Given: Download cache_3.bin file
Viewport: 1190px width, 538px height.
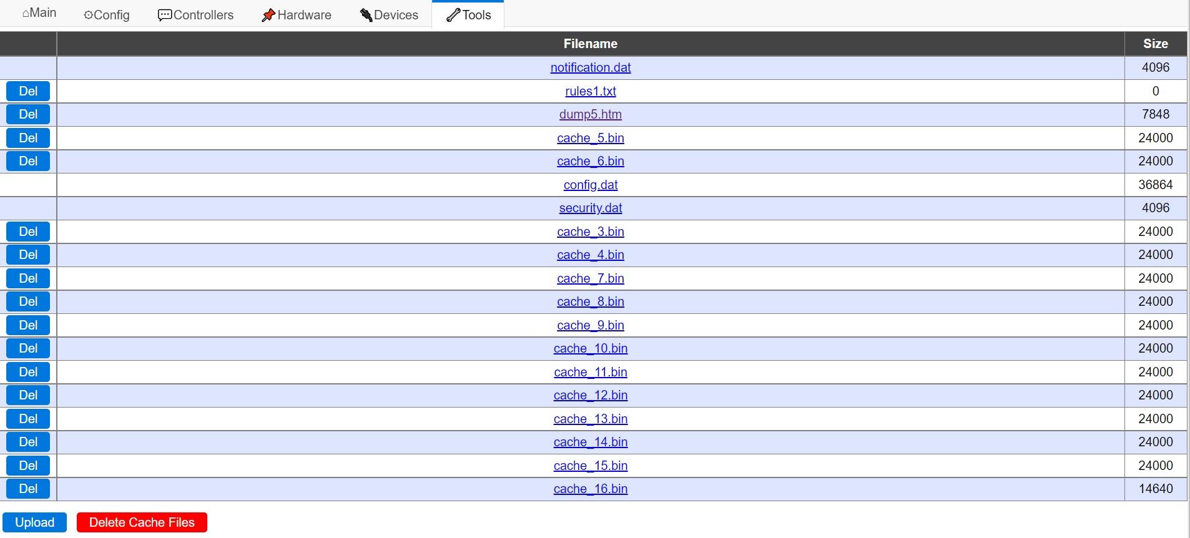Looking at the screenshot, I should [591, 232].
